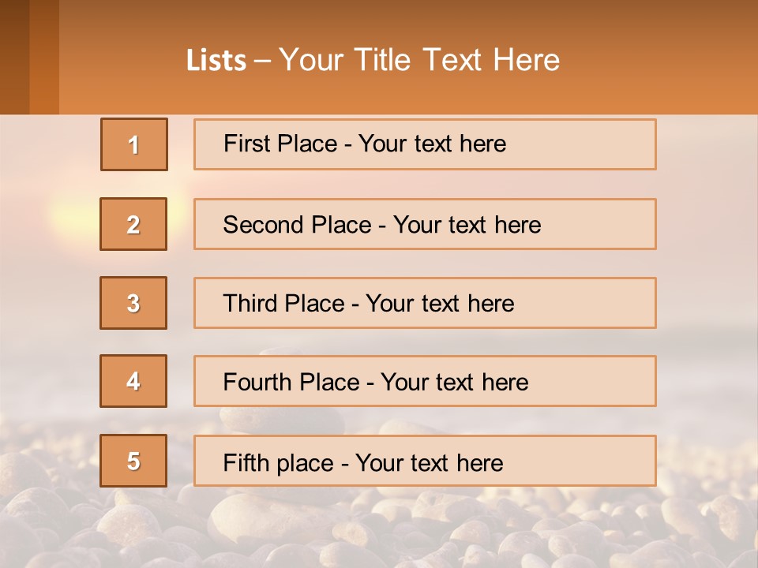Screen dimensions: 758x568
Task: Click the dark orange stripe in header
Action: coord(44,57)
